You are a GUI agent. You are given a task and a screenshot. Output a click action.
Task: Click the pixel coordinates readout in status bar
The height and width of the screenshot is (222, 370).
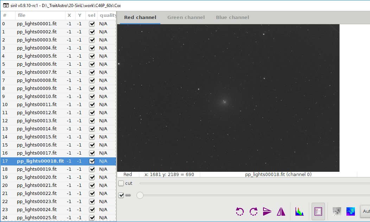[169, 174]
